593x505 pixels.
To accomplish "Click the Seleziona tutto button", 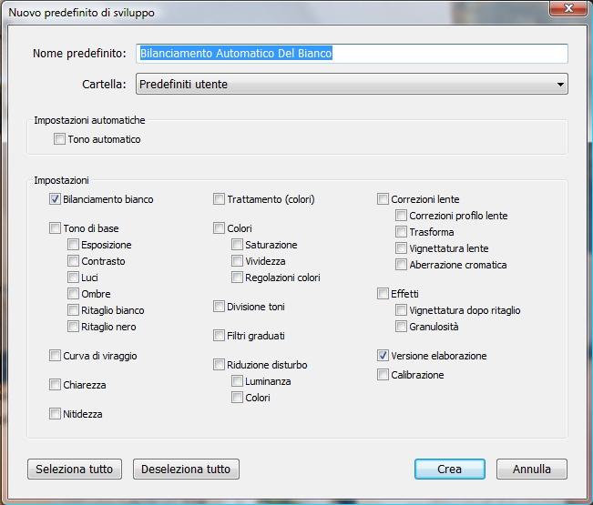I will coord(75,470).
